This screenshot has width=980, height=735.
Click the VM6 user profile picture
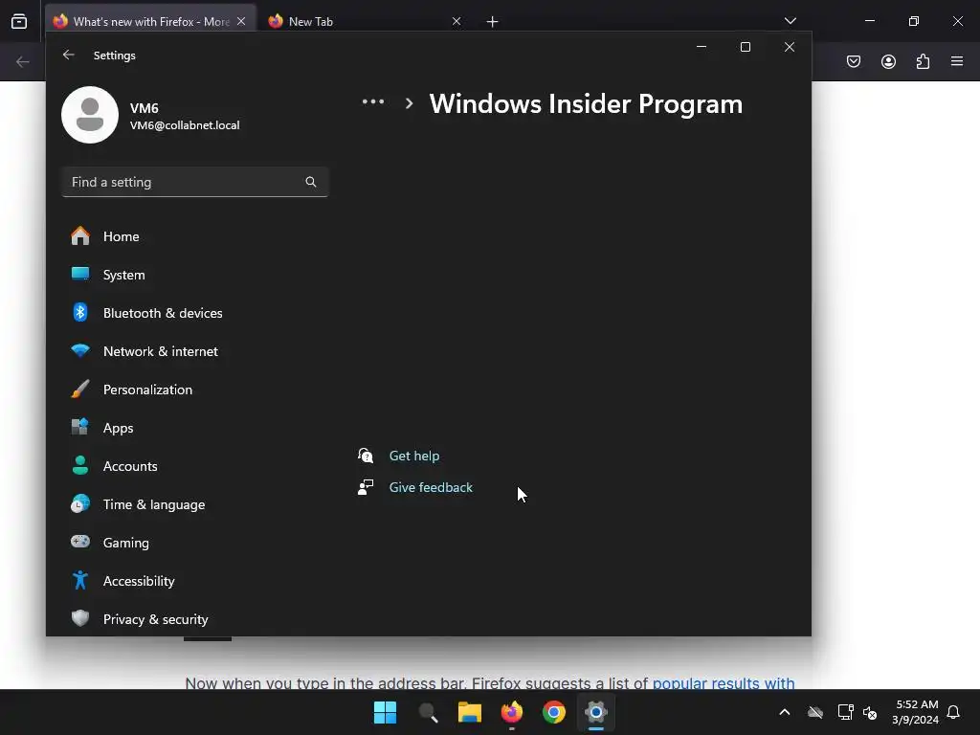[90, 115]
